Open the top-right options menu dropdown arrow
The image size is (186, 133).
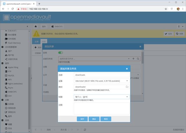(183, 26)
